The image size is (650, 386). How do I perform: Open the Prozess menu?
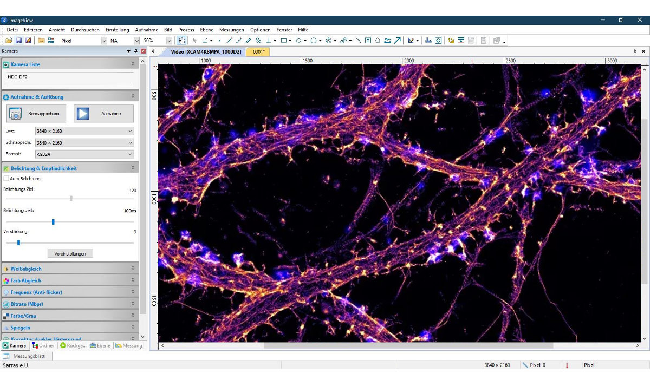coord(186,30)
